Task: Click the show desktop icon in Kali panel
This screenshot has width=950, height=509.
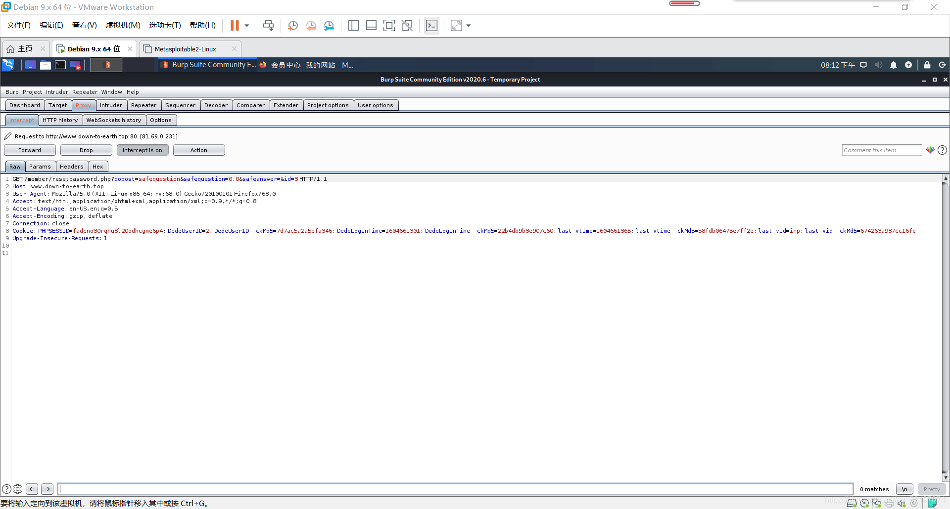Action: [30, 65]
